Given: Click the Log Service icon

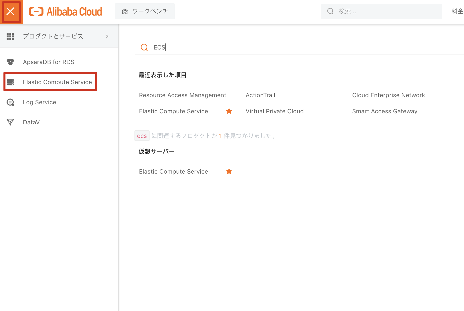Looking at the screenshot, I should coord(10,102).
